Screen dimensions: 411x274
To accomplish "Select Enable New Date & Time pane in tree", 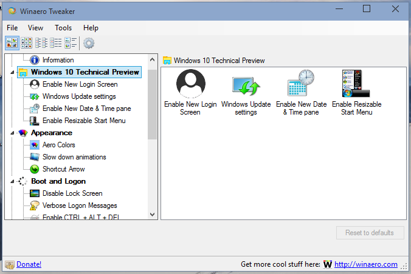I will [x=87, y=109].
